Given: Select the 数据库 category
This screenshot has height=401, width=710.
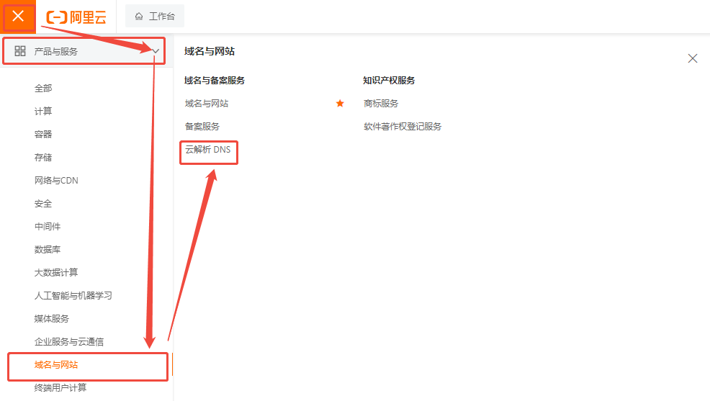Looking at the screenshot, I should point(48,250).
